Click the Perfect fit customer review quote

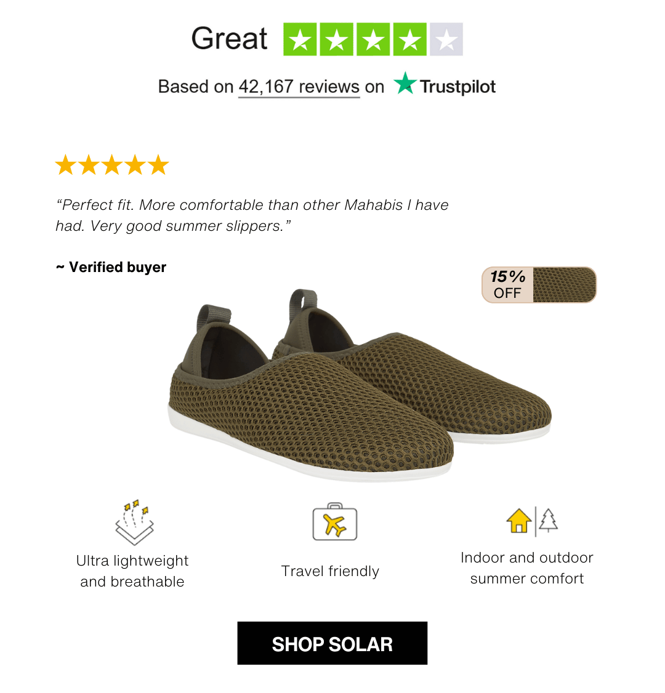click(252, 215)
